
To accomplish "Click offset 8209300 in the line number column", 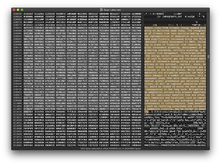I will pos(18,58).
